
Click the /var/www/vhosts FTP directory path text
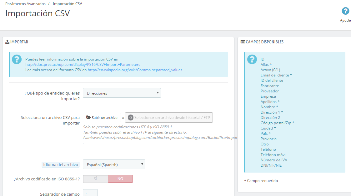point(160,138)
